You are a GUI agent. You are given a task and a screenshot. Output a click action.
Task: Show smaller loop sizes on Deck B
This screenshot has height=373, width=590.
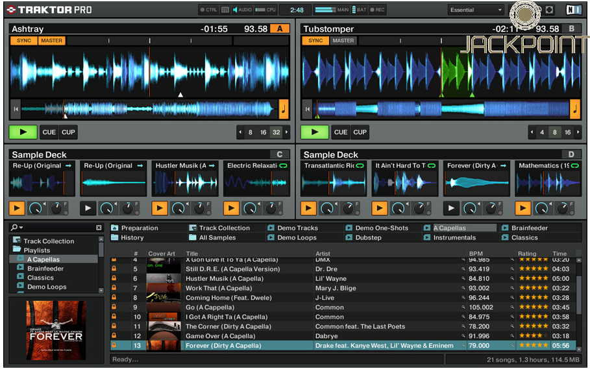coord(532,132)
